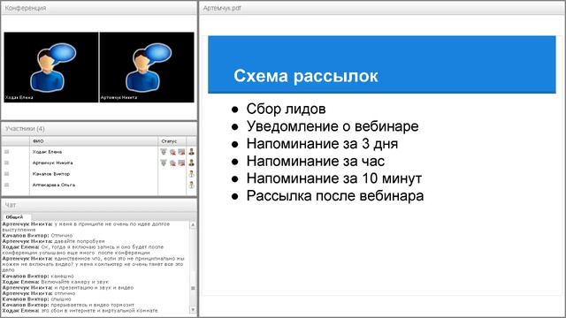Select participant name Качалов Виктор in the list
Image resolution: width=566 pixels, height=318 pixels.
tap(51, 174)
